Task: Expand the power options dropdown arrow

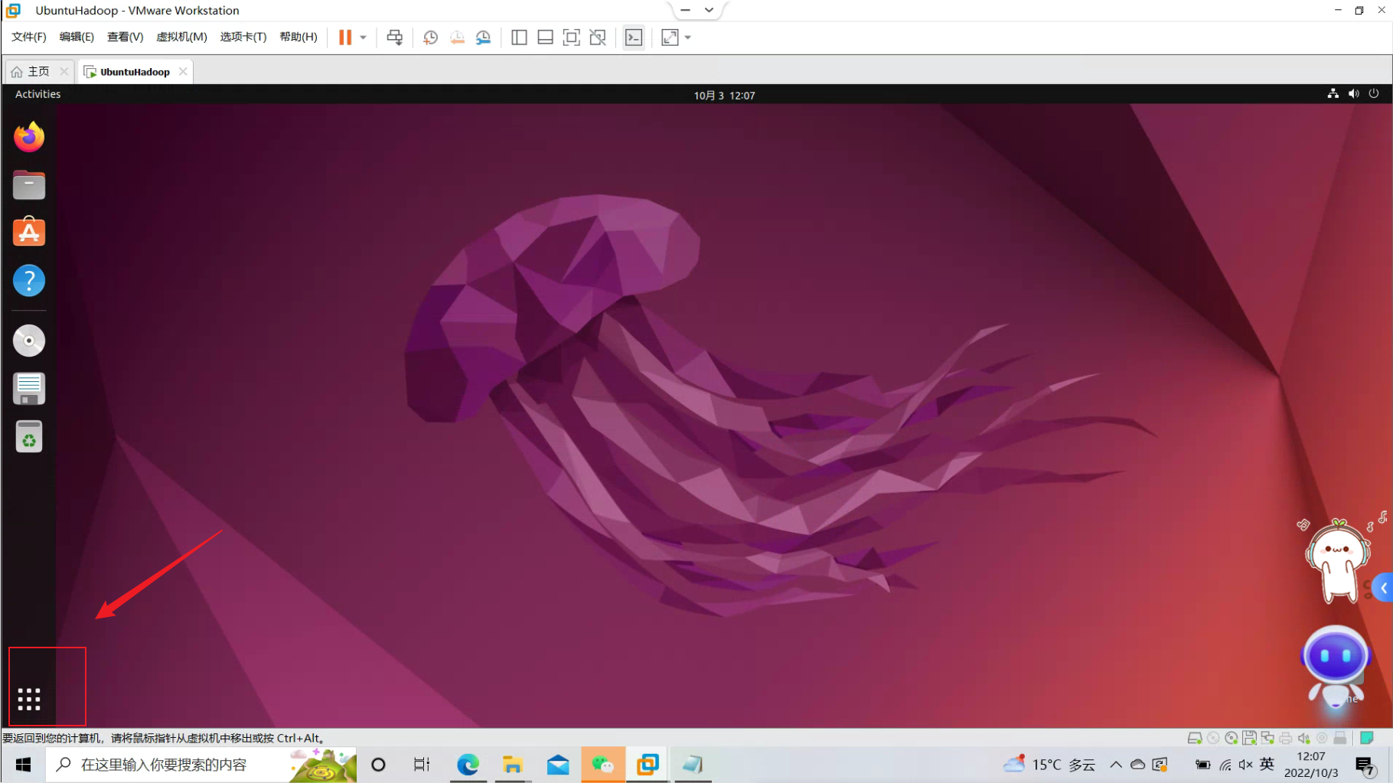Action: pos(364,38)
